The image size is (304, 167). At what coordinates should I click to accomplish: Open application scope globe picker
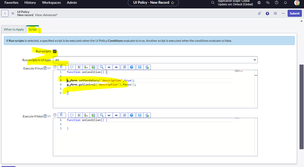point(259,3)
